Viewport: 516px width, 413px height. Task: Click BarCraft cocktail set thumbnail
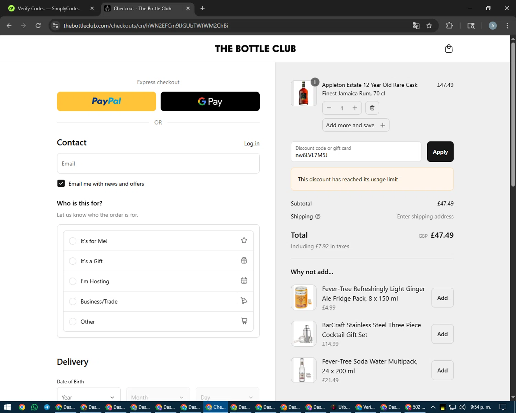click(x=303, y=334)
